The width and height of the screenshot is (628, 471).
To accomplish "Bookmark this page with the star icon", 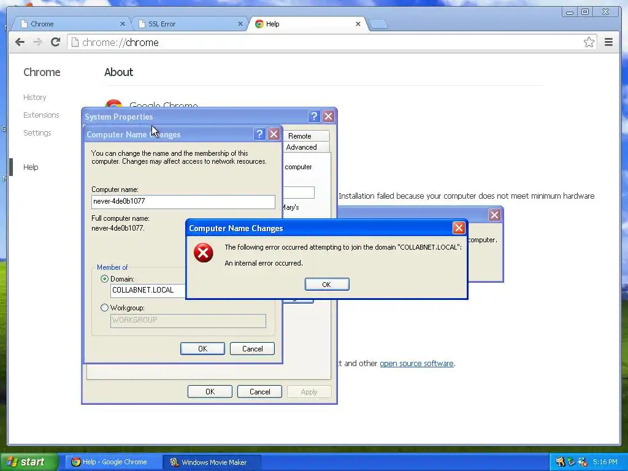I will coord(589,42).
